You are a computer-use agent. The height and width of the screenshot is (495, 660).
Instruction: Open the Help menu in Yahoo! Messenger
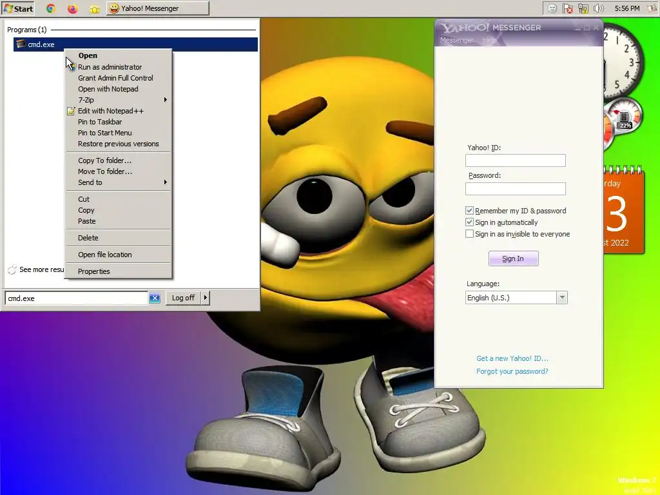pos(489,40)
